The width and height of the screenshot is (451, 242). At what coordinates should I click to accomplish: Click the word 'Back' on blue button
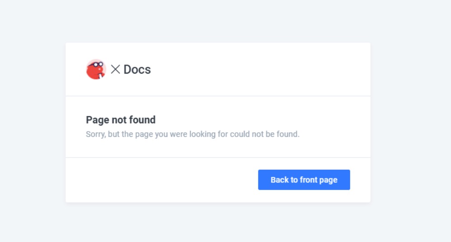[x=280, y=180]
